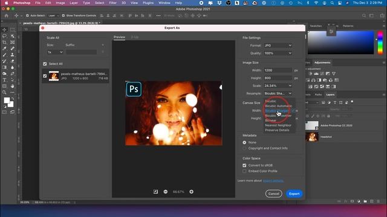This screenshot has height=217, width=387.
Task: Click the fit-to-view icon under preview
Action: (x=155, y=192)
